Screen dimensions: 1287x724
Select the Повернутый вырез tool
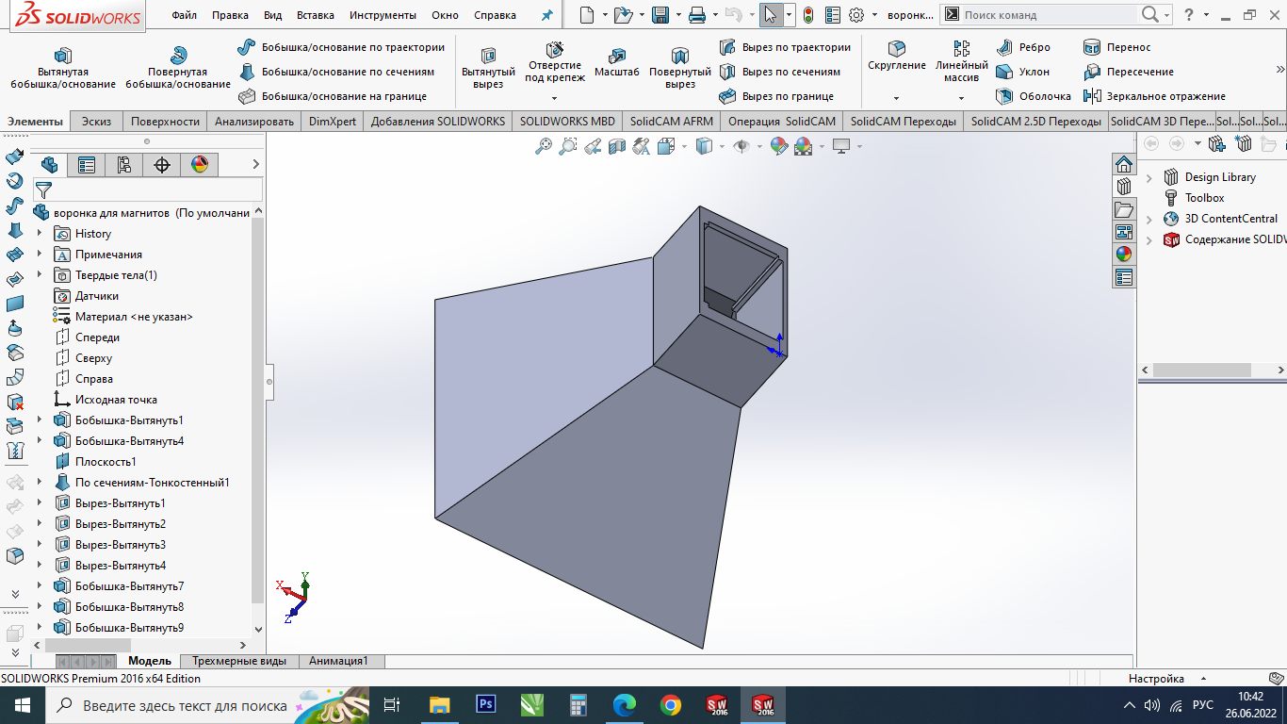click(x=679, y=57)
